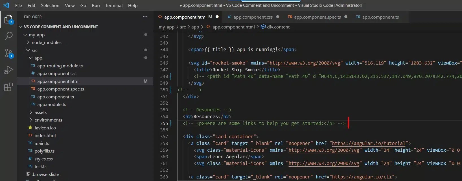Open app.component.ts in explorer tree

(x=56, y=97)
